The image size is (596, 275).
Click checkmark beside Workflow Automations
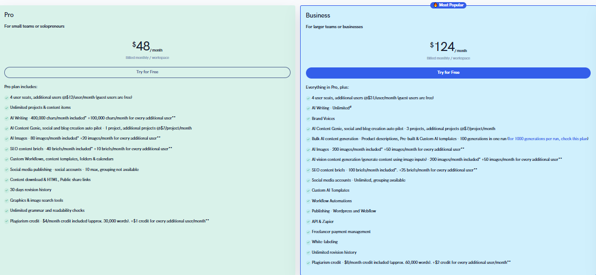pos(308,201)
